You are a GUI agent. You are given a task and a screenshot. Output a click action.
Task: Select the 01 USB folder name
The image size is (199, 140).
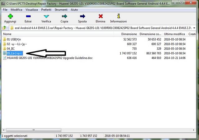click(x=14, y=39)
